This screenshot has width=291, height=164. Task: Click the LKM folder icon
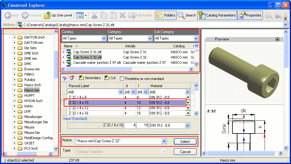(x=20, y=111)
